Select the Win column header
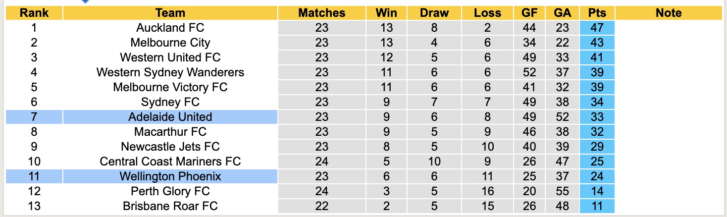The height and width of the screenshot is (217, 727). 386,13
